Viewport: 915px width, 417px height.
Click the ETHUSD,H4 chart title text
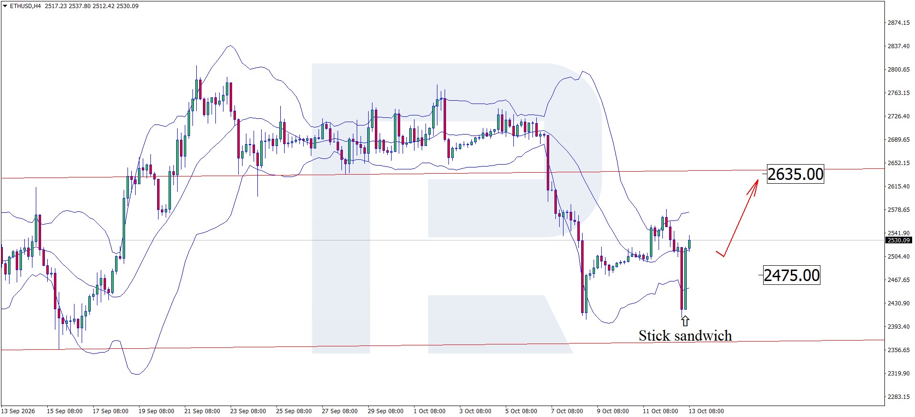pos(25,6)
